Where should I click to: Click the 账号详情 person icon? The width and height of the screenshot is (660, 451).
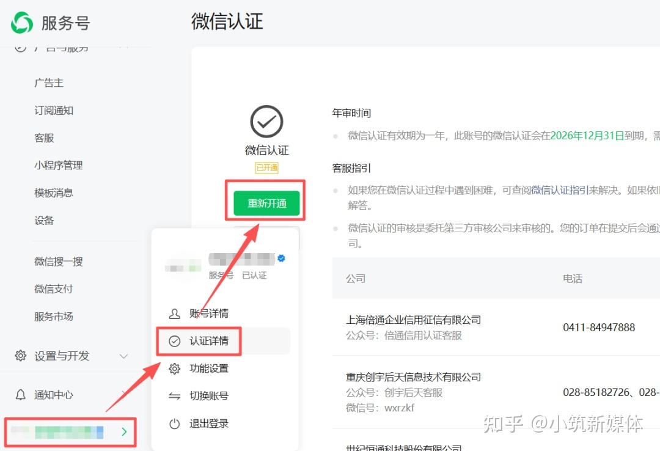(x=174, y=313)
